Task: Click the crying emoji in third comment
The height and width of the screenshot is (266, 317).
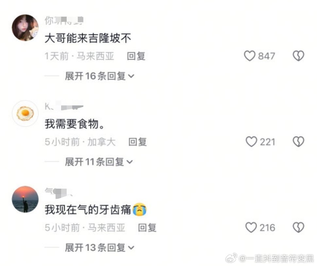Action: pos(140,209)
